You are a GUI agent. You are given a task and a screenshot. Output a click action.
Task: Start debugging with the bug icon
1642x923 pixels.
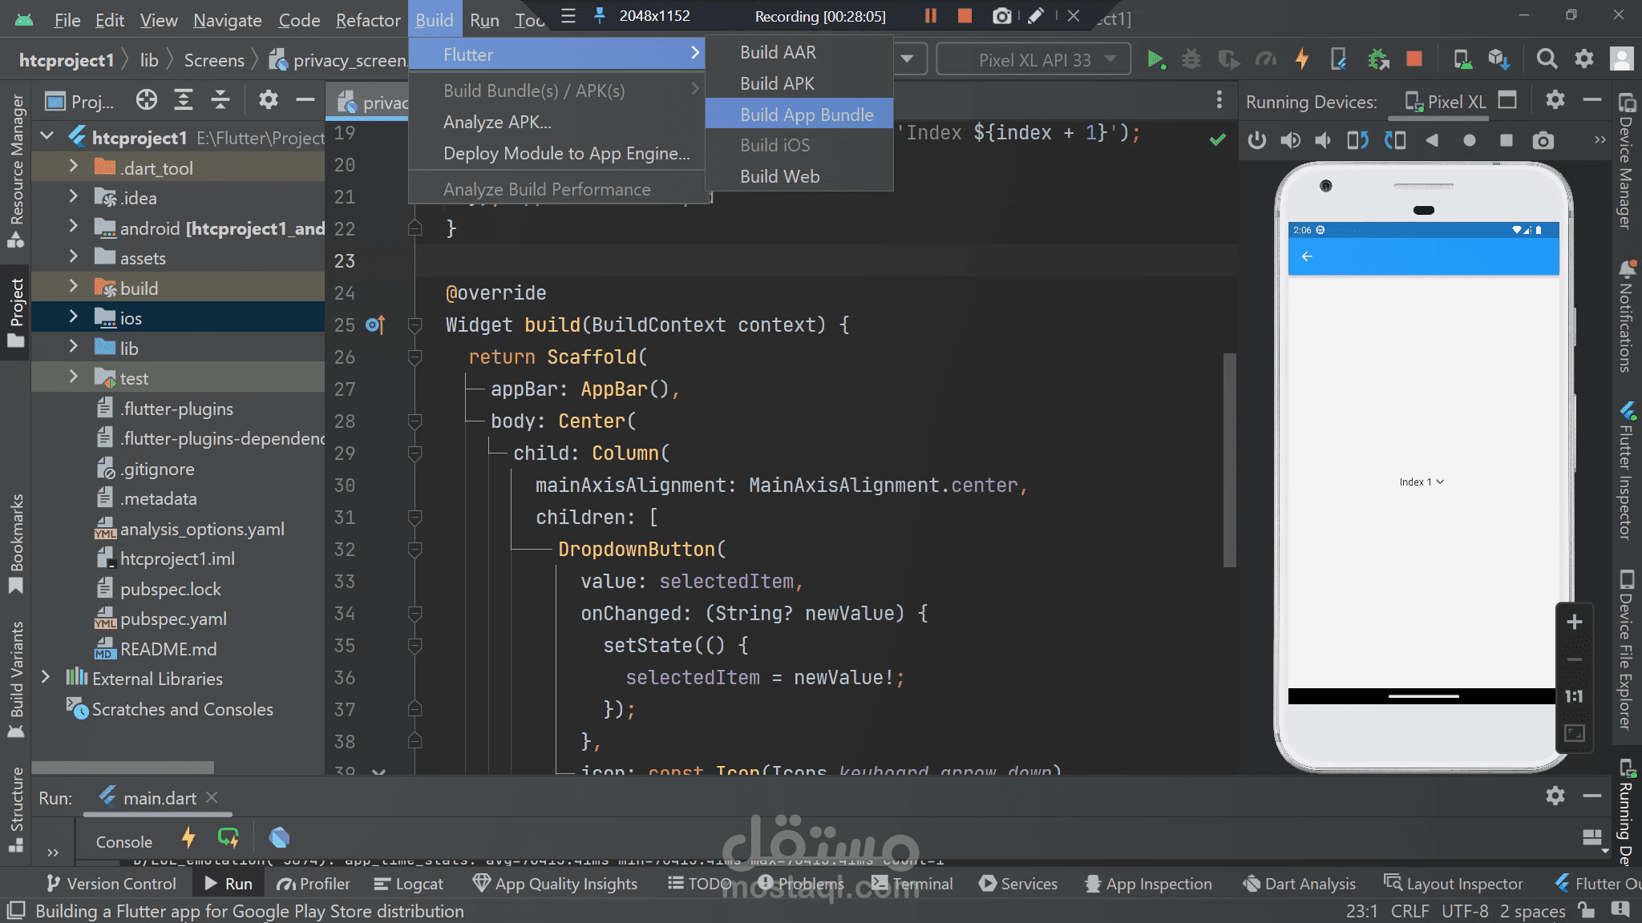[1192, 59]
